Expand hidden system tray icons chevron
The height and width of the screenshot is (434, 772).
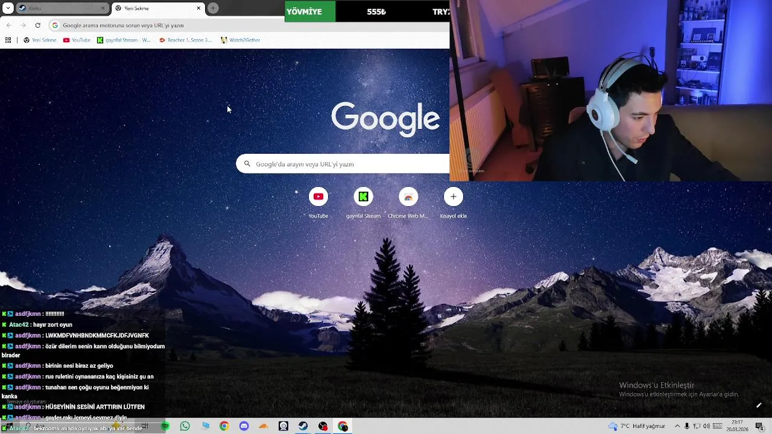(x=677, y=426)
